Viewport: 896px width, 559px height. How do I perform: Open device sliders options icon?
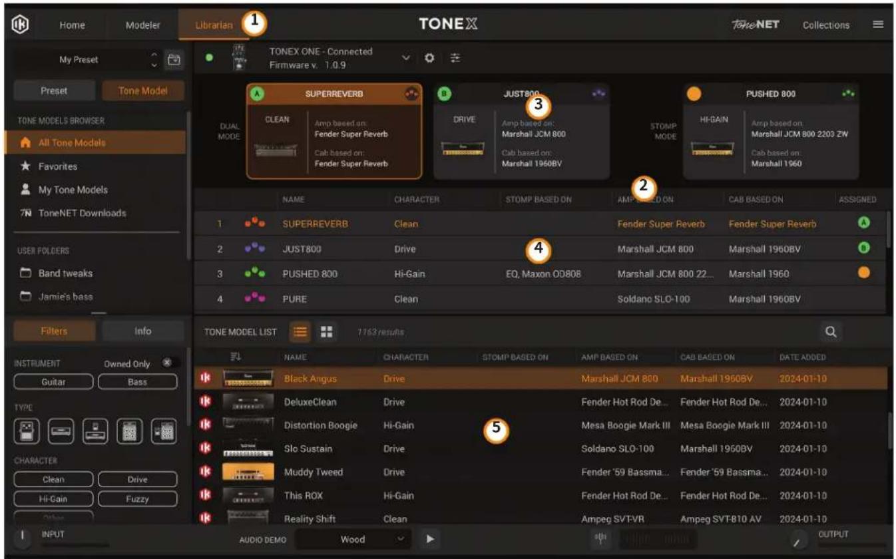pyautogui.click(x=455, y=58)
